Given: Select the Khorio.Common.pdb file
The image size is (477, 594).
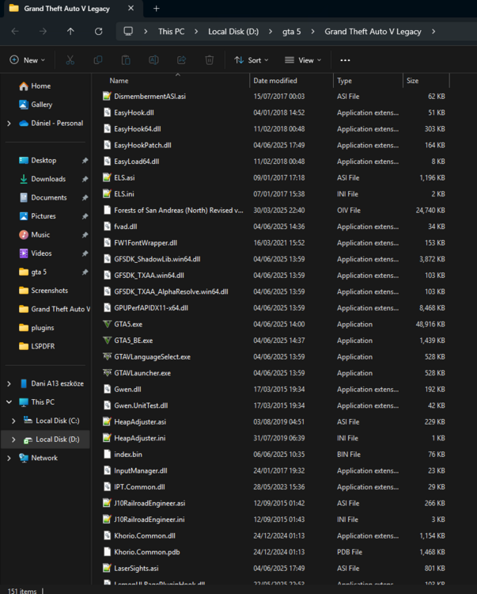Looking at the screenshot, I should pyautogui.click(x=147, y=552).
